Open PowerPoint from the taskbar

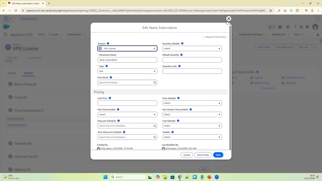[209, 177]
